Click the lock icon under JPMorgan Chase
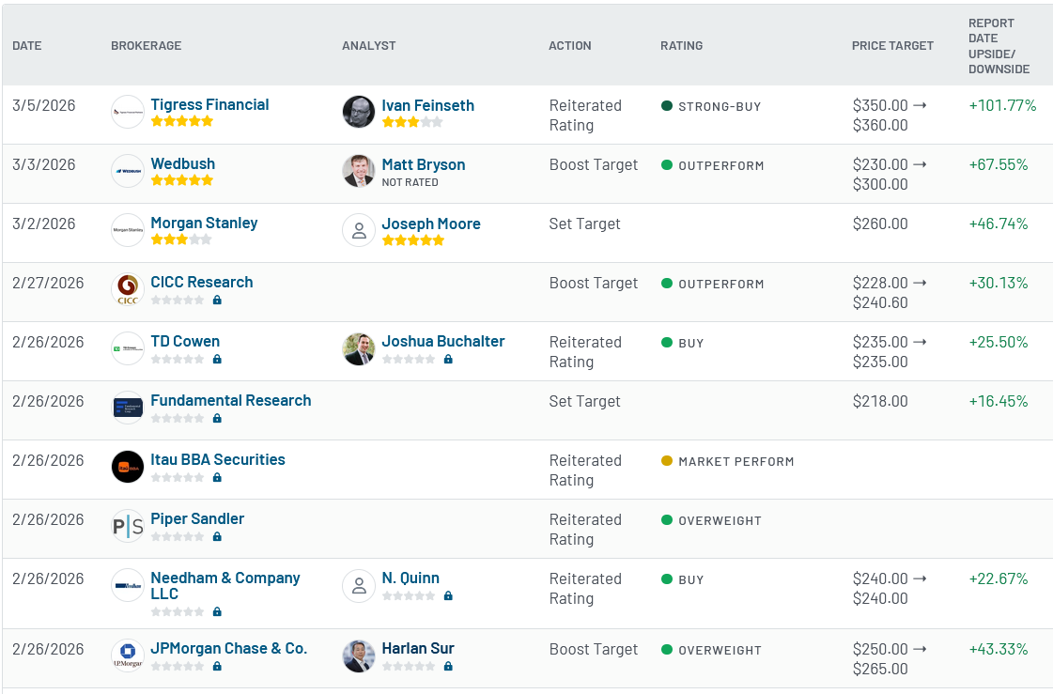The image size is (1053, 694). coord(217,667)
